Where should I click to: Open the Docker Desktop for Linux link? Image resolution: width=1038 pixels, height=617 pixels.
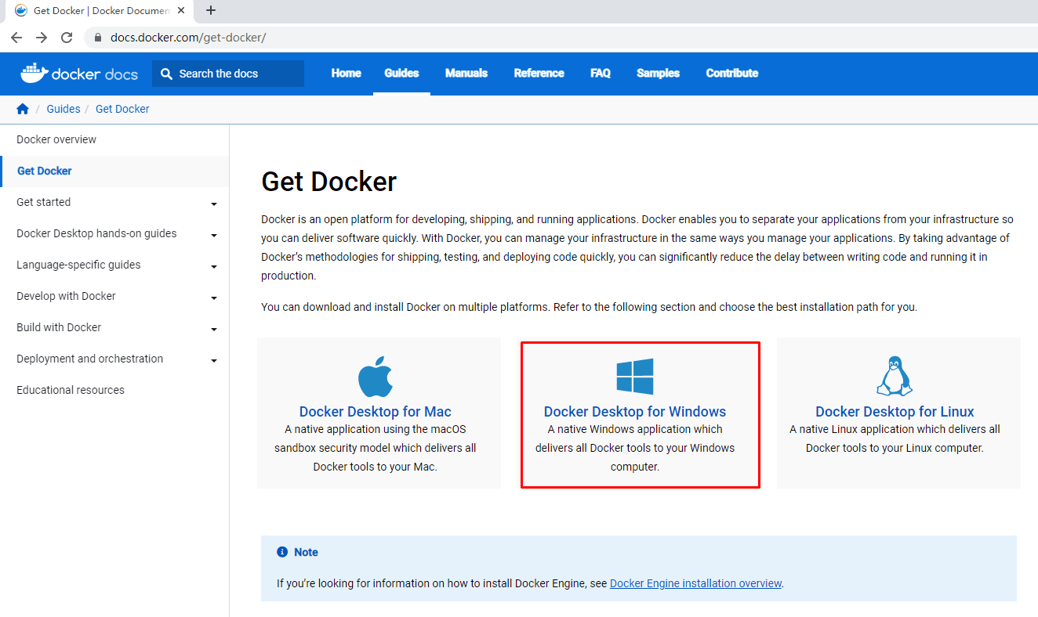tap(895, 412)
